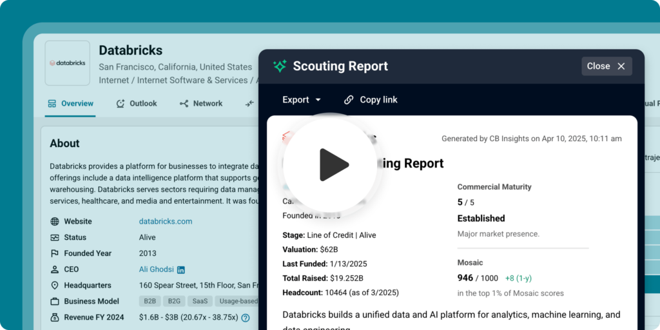Click the Databricks company logo thumbnail
Image resolution: width=660 pixels, height=330 pixels.
coord(67,63)
